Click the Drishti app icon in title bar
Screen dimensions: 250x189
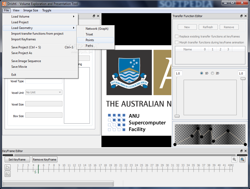pyautogui.click(x=4, y=4)
